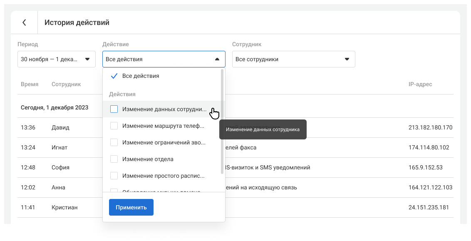Image resolution: width=471 pixels, height=241 pixels.
Task: Check Изменение данных сотрудника checkbox
Action: pyautogui.click(x=114, y=109)
